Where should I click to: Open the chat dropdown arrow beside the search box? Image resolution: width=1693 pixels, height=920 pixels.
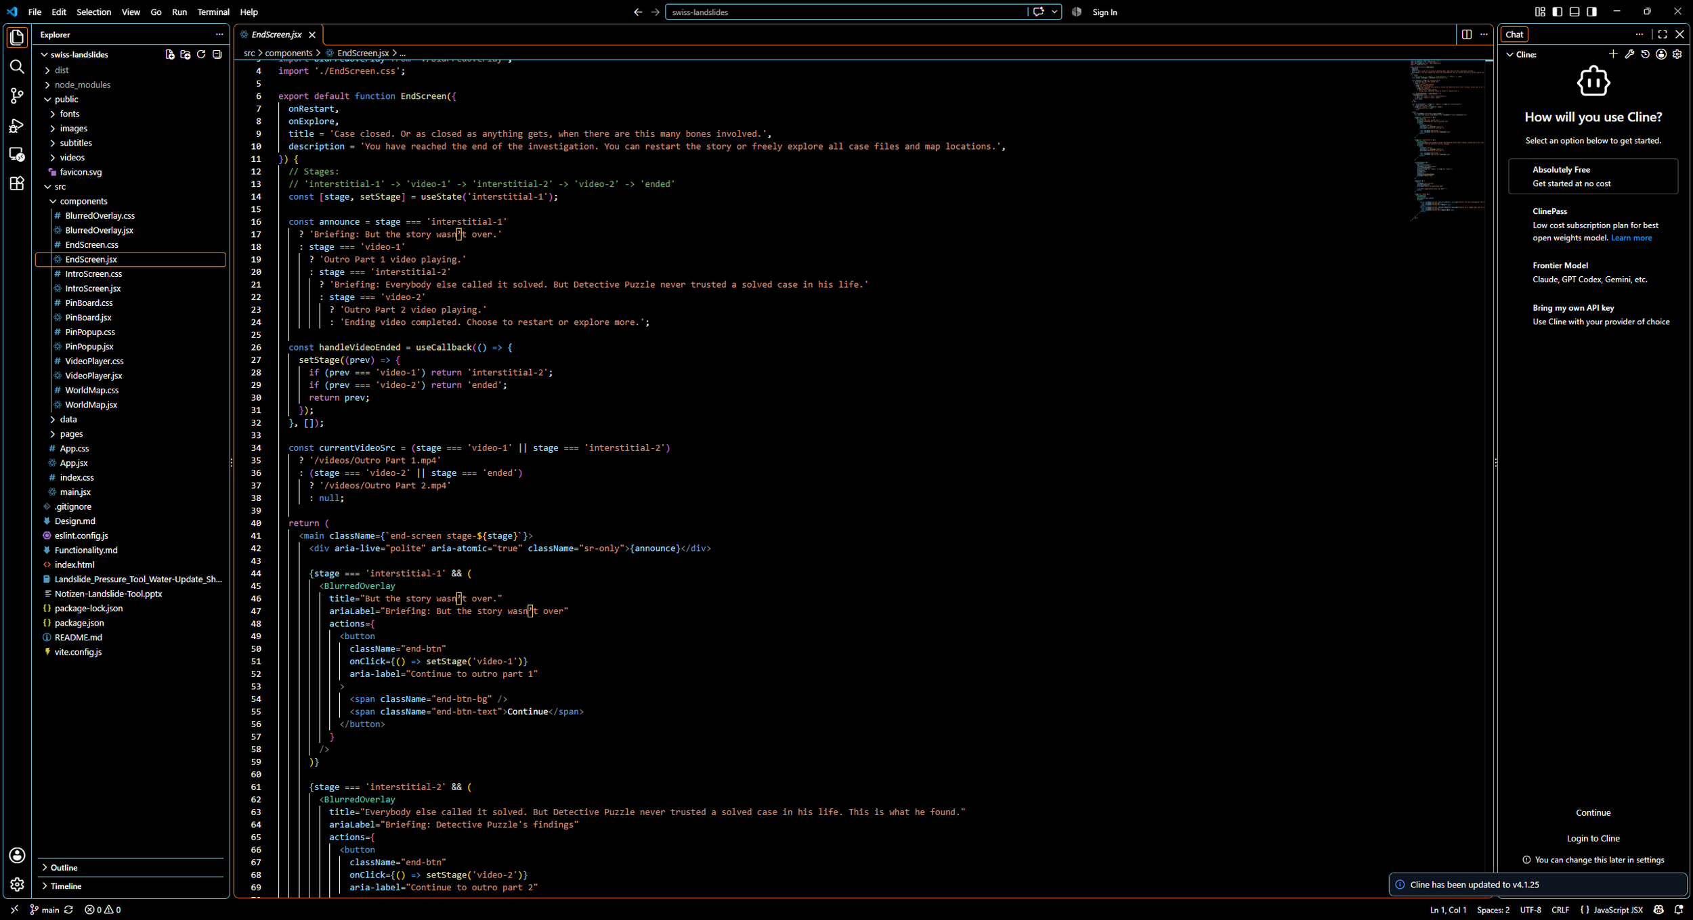tap(1054, 12)
